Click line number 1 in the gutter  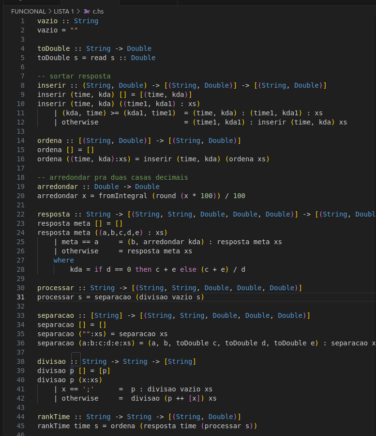click(x=22, y=21)
